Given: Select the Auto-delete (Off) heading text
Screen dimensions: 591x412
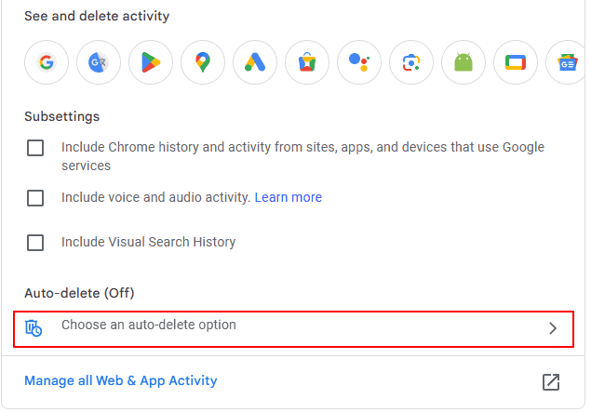Looking at the screenshot, I should pos(79,293).
